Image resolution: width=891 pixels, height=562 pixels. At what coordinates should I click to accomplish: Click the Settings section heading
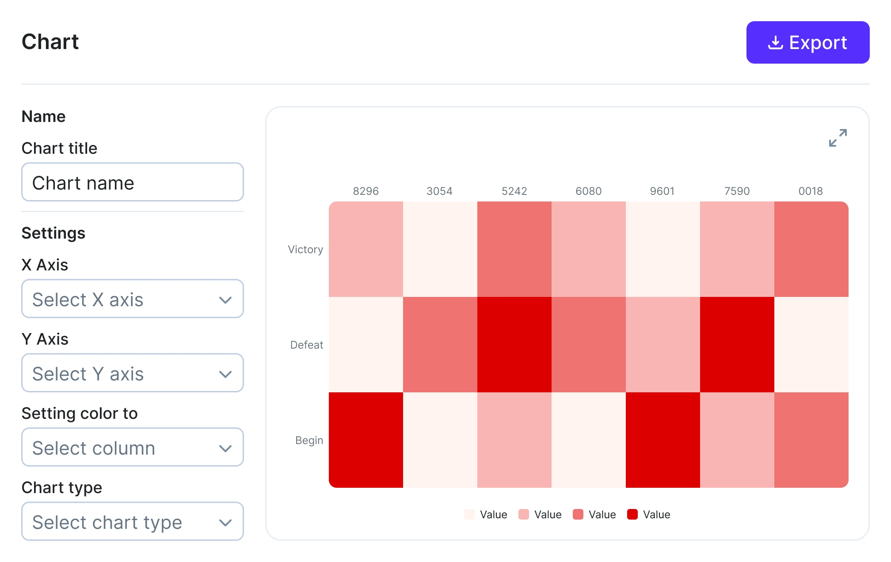coord(53,233)
